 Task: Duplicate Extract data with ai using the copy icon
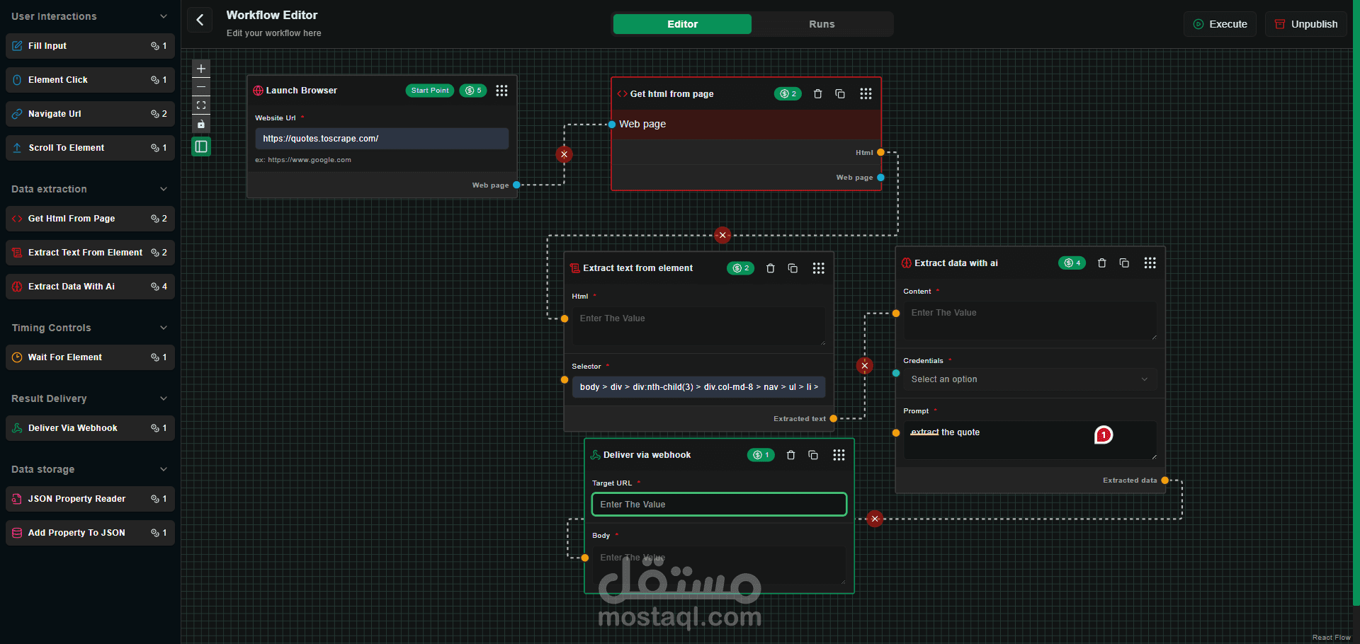[1124, 263]
